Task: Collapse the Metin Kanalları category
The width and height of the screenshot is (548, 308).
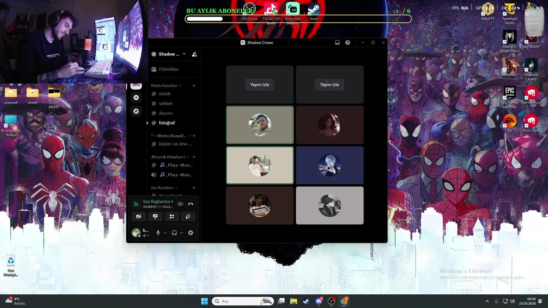Action: click(x=166, y=86)
